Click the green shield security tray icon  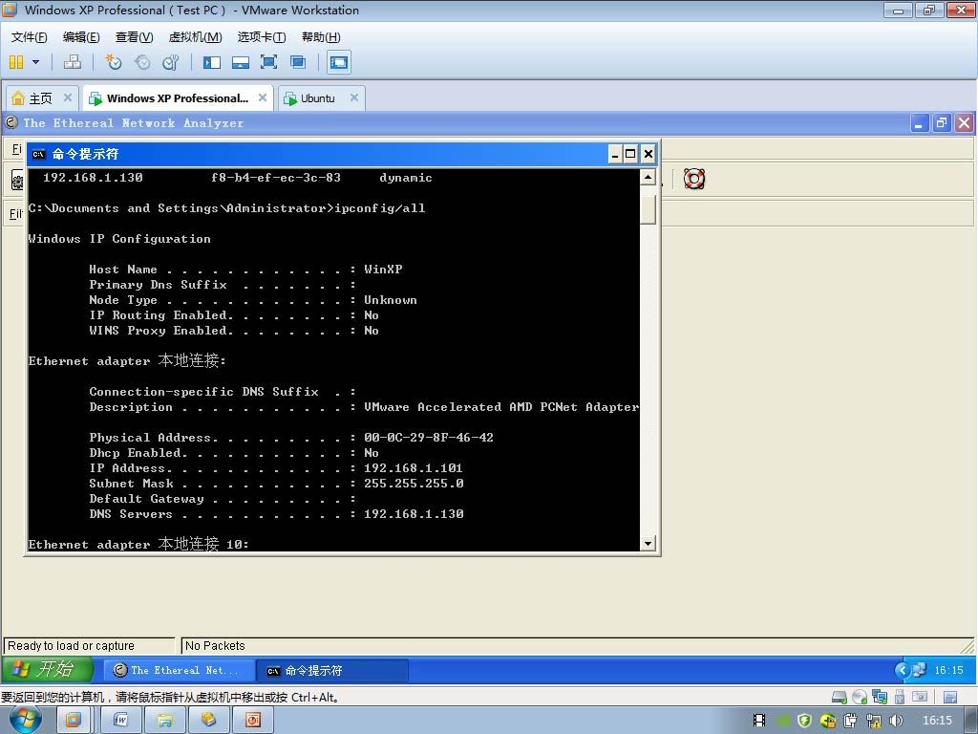(x=804, y=721)
